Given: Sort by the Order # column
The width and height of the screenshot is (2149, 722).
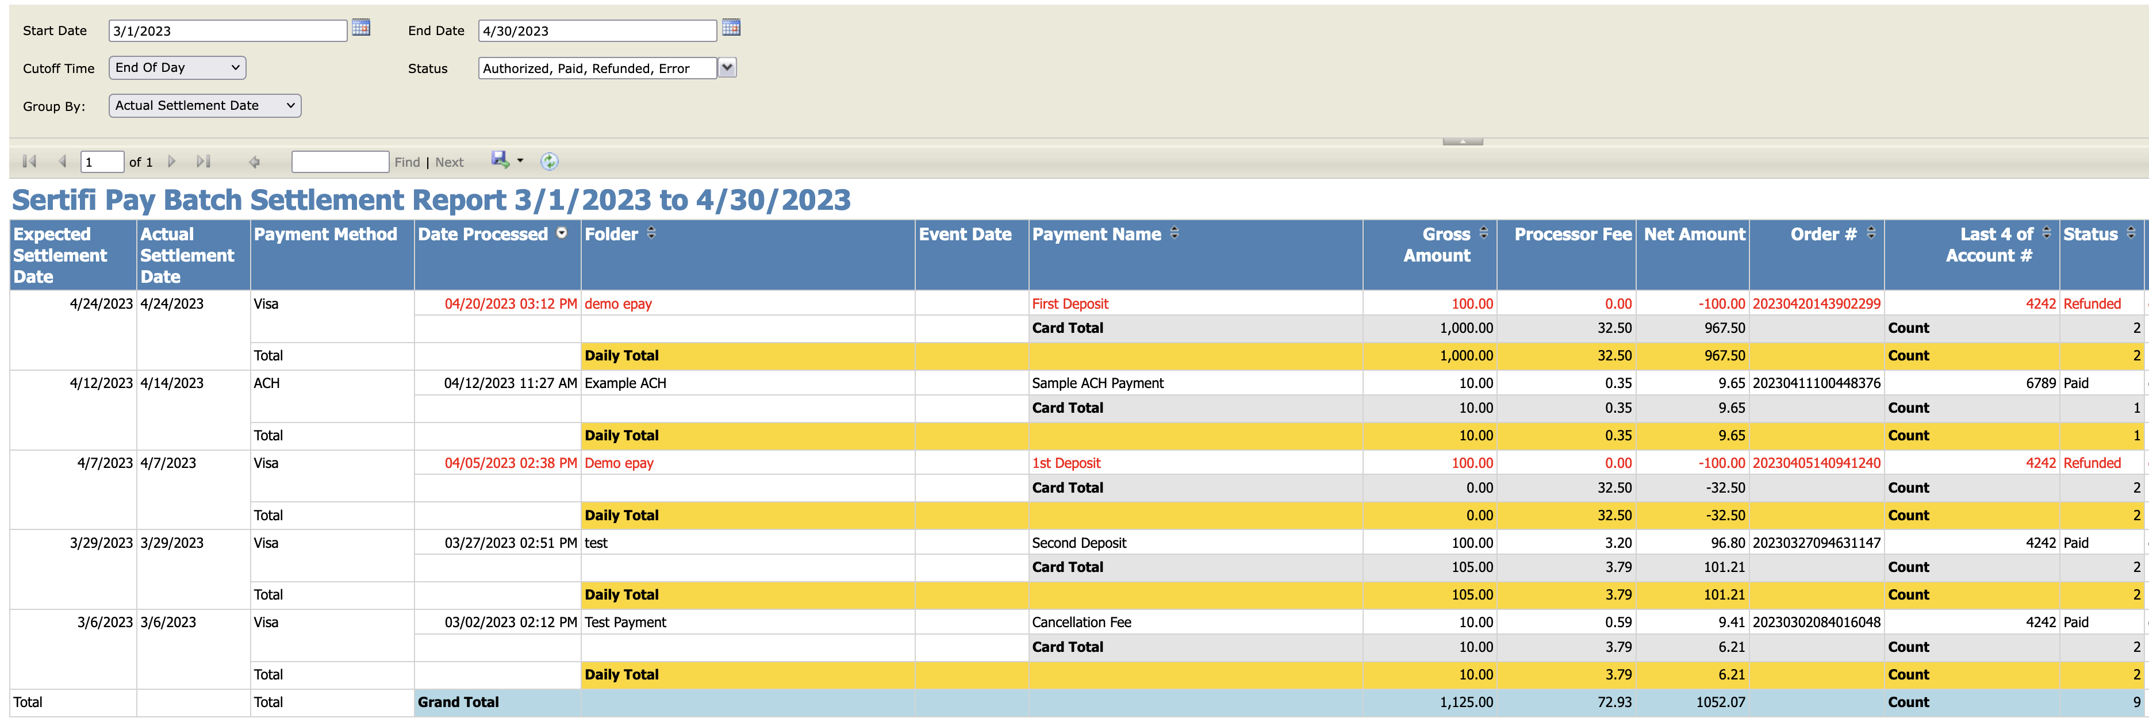Looking at the screenshot, I should tap(1871, 233).
